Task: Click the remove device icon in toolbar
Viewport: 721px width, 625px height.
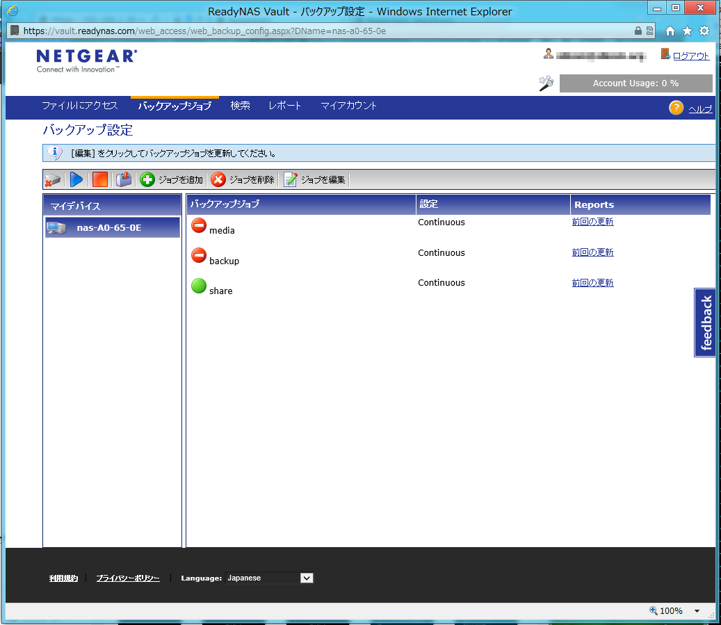Action: (x=54, y=180)
